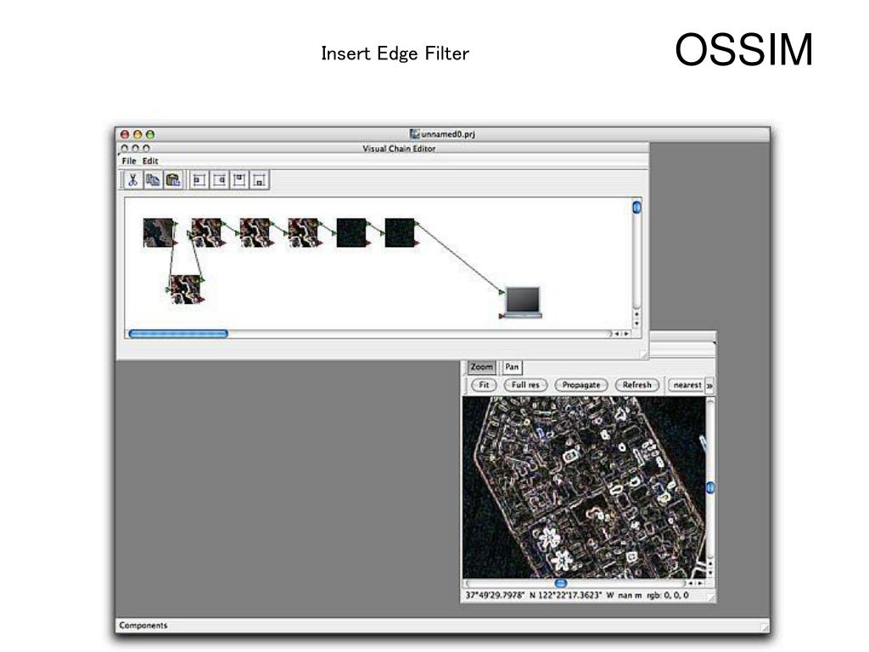The width and height of the screenshot is (869, 652).
Task: Click the edge-filtered image in the viewer
Action: [x=584, y=487]
